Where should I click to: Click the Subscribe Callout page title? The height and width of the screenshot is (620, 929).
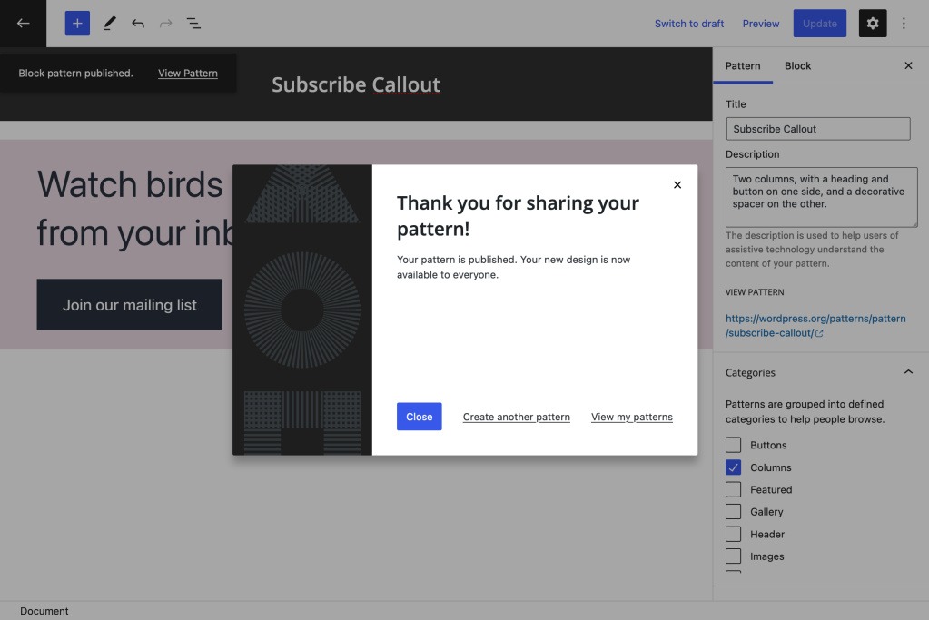click(355, 84)
